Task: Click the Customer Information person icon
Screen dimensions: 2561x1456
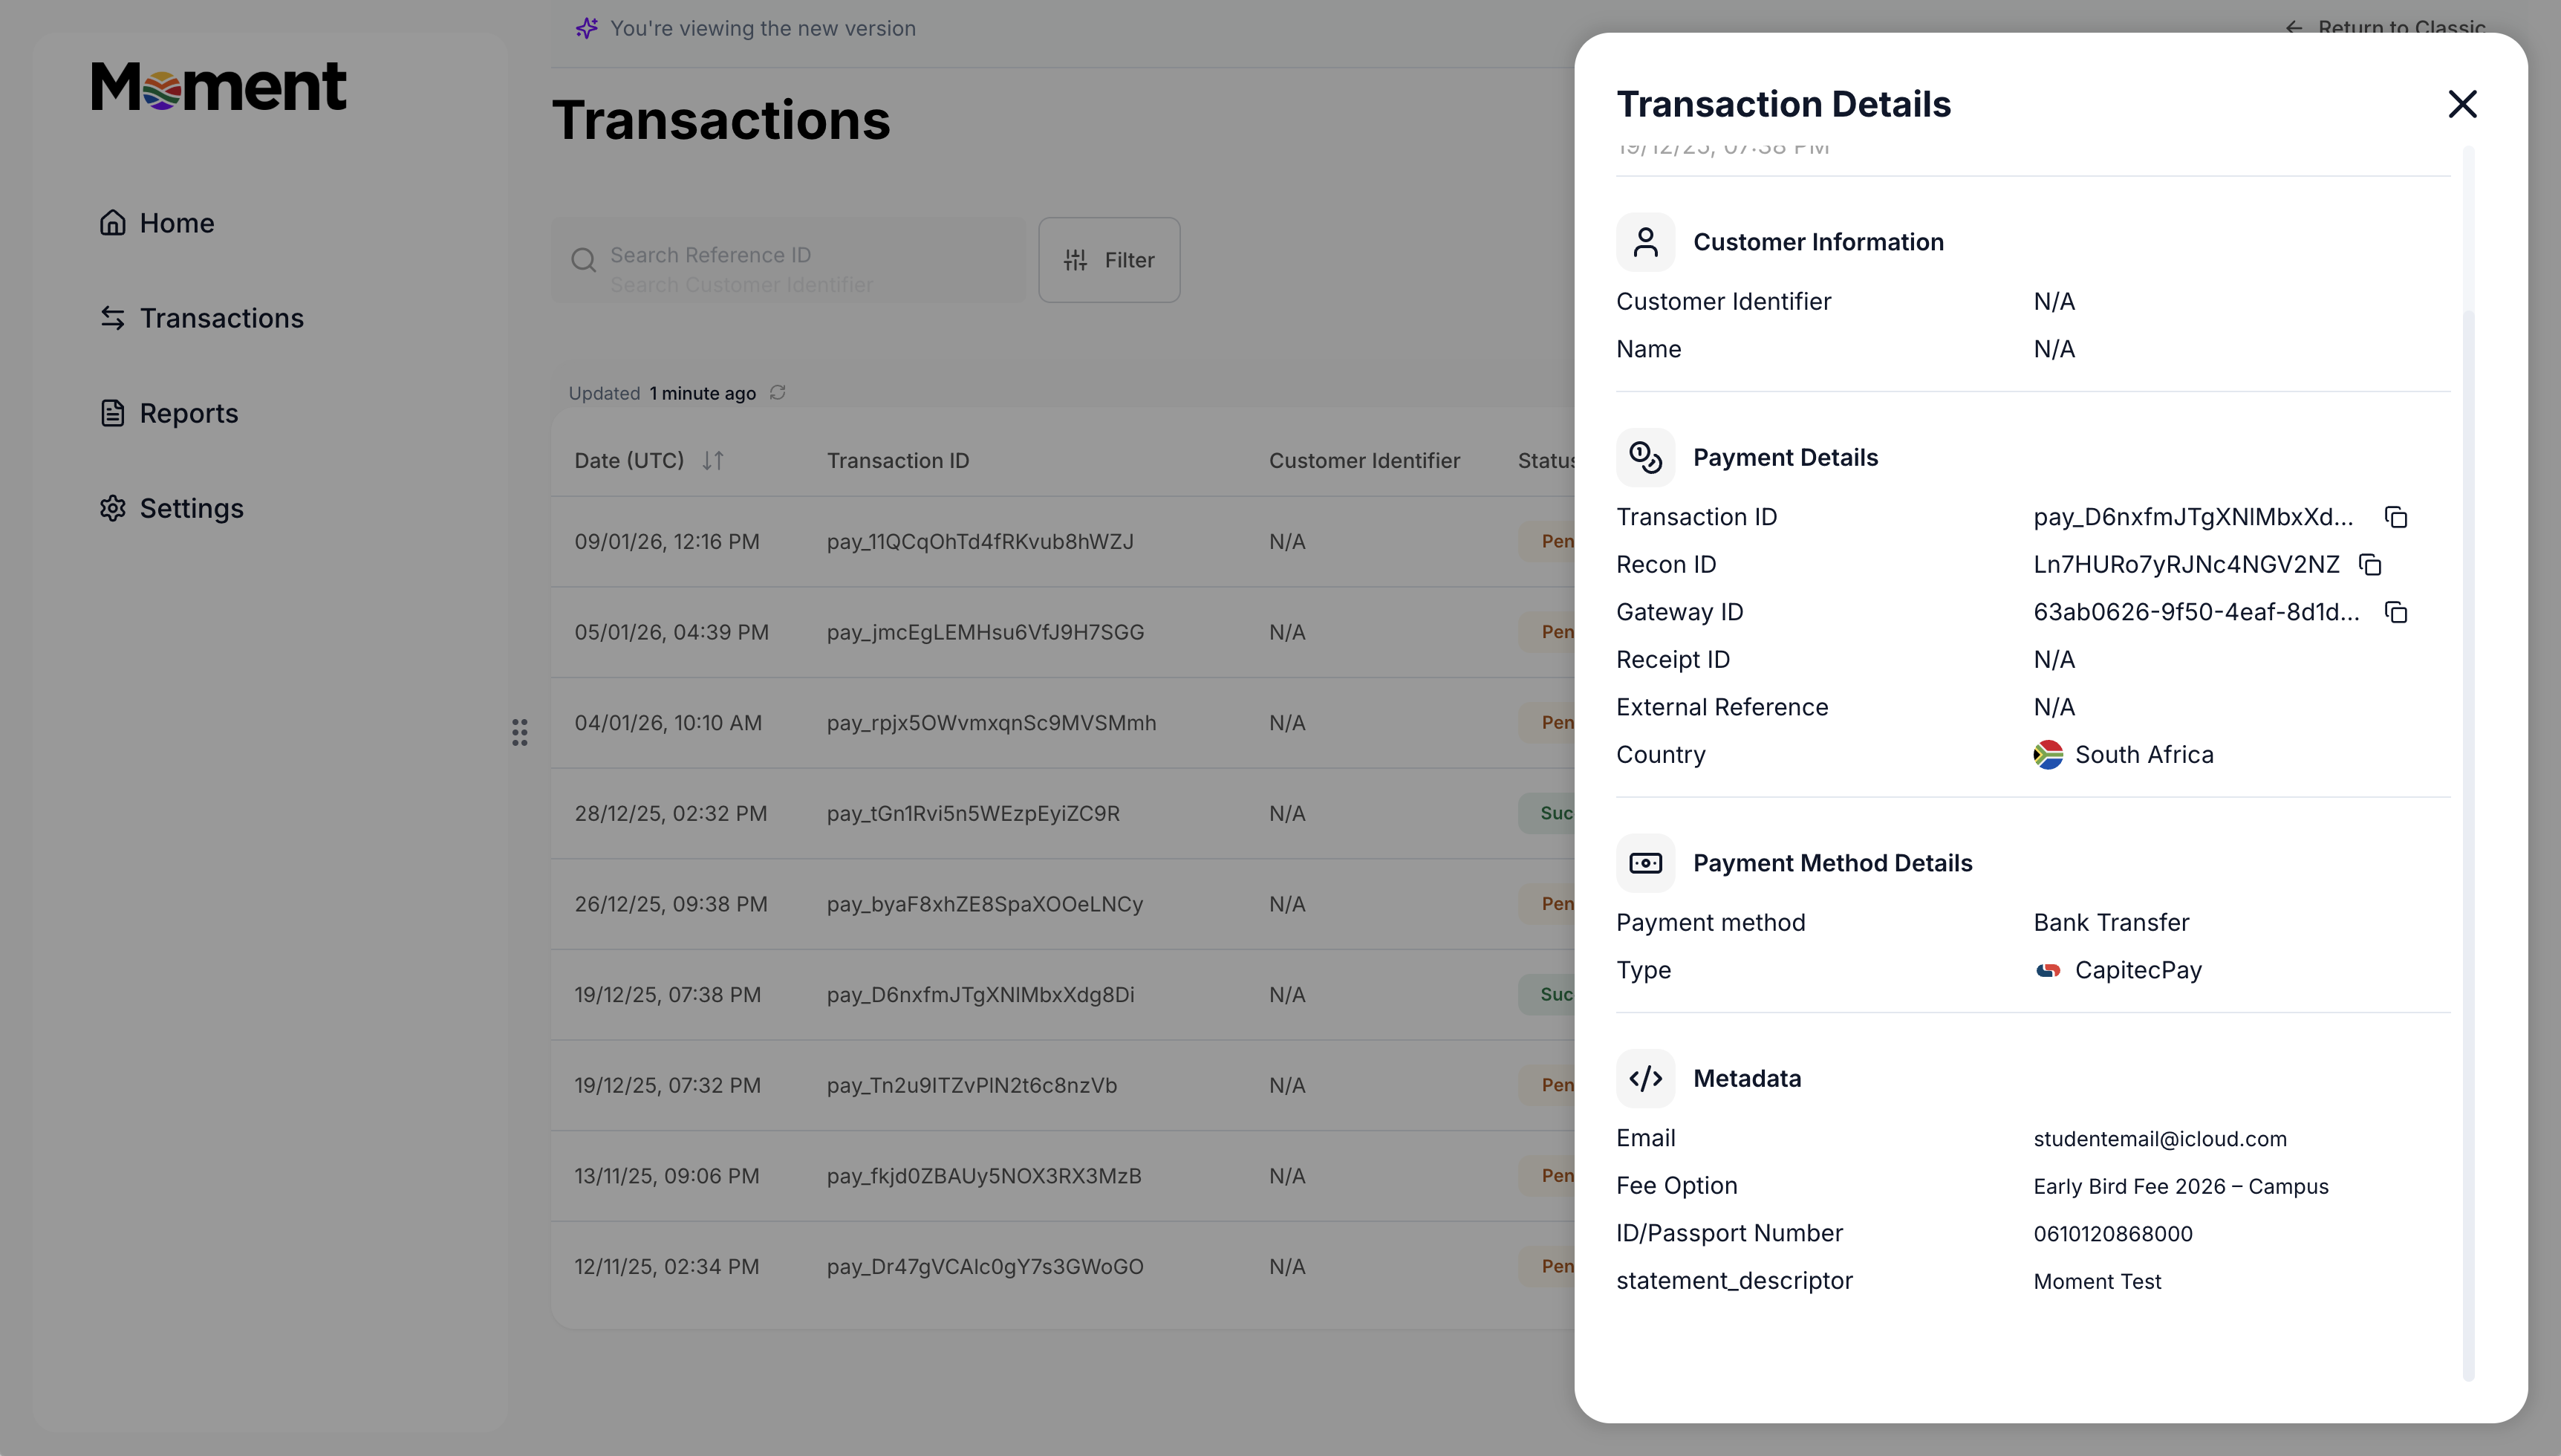Action: [1645, 242]
